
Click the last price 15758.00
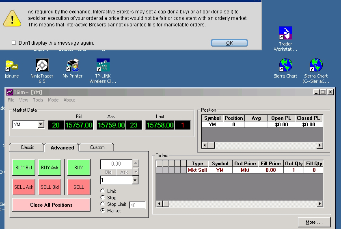[160, 125]
